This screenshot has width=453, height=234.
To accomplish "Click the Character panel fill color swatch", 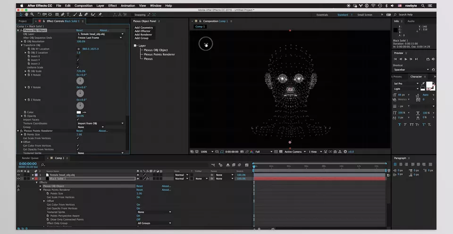I will [x=429, y=85].
